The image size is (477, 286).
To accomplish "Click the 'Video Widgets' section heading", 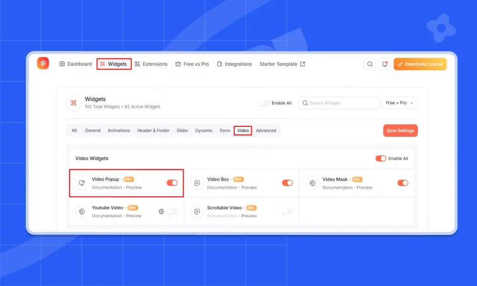I will [x=92, y=158].
